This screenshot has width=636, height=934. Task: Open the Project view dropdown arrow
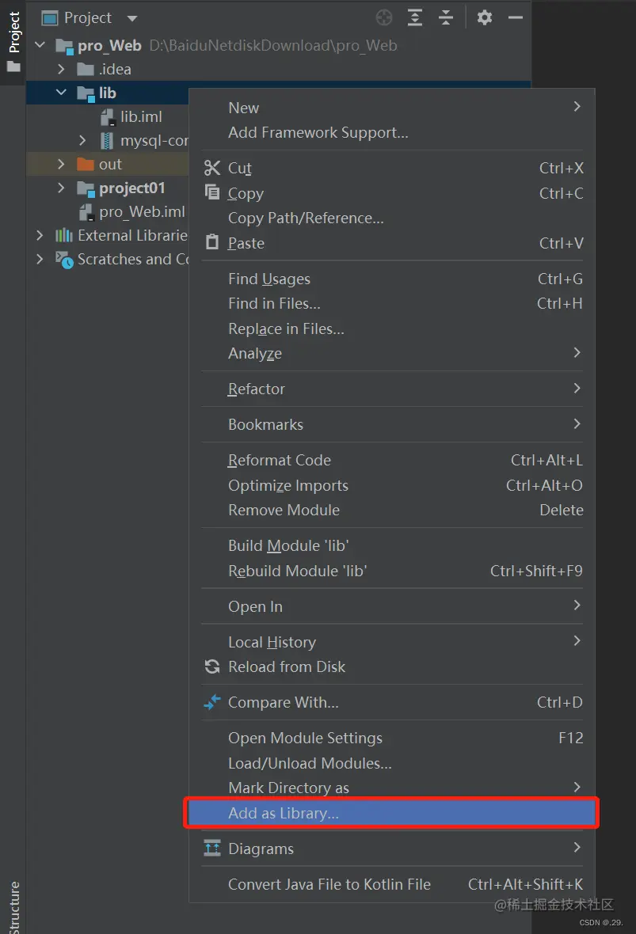tap(132, 18)
